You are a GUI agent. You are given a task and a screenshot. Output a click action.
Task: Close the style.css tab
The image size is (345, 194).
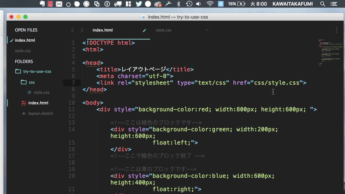207,30
